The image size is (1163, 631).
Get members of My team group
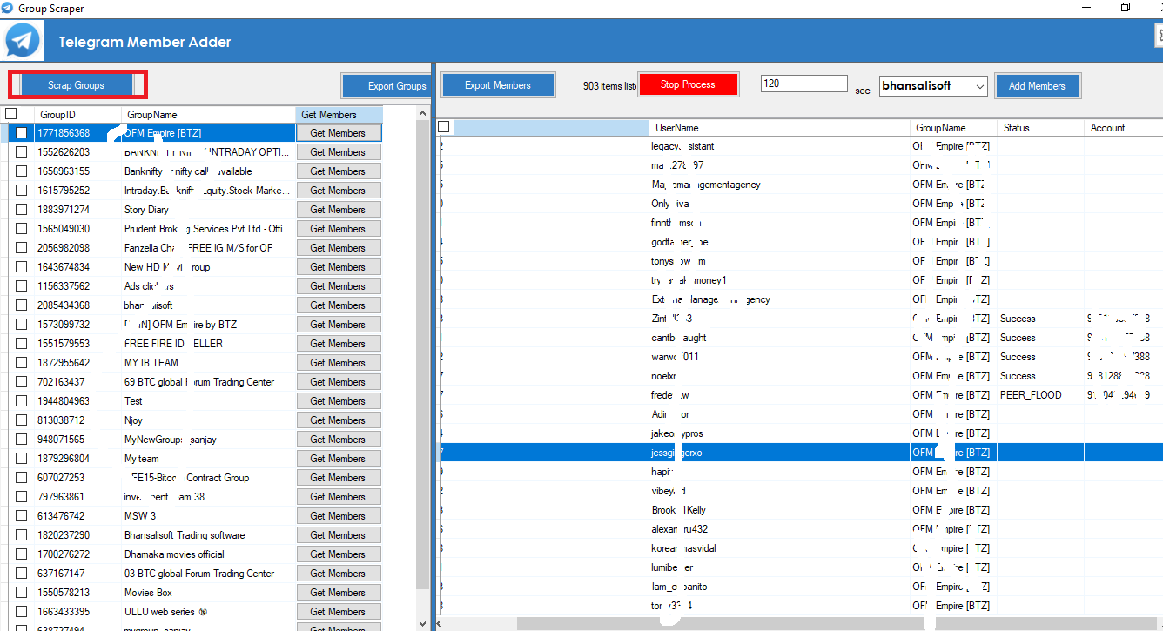point(339,459)
